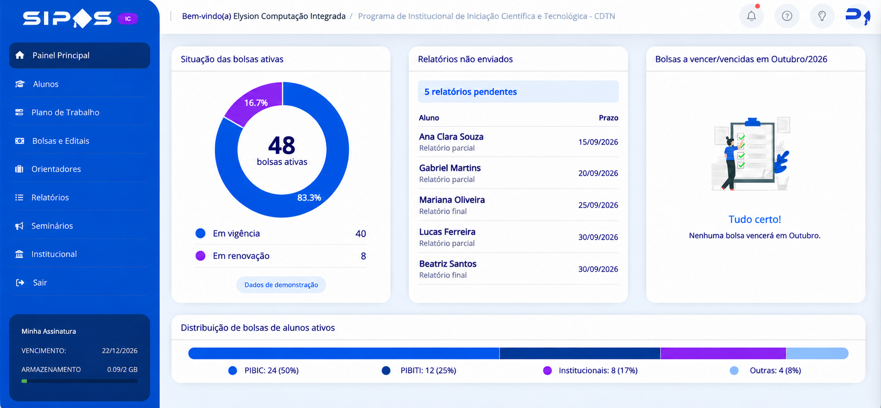Click the Tudo certo! message
Image resolution: width=881 pixels, height=408 pixels.
755,220
